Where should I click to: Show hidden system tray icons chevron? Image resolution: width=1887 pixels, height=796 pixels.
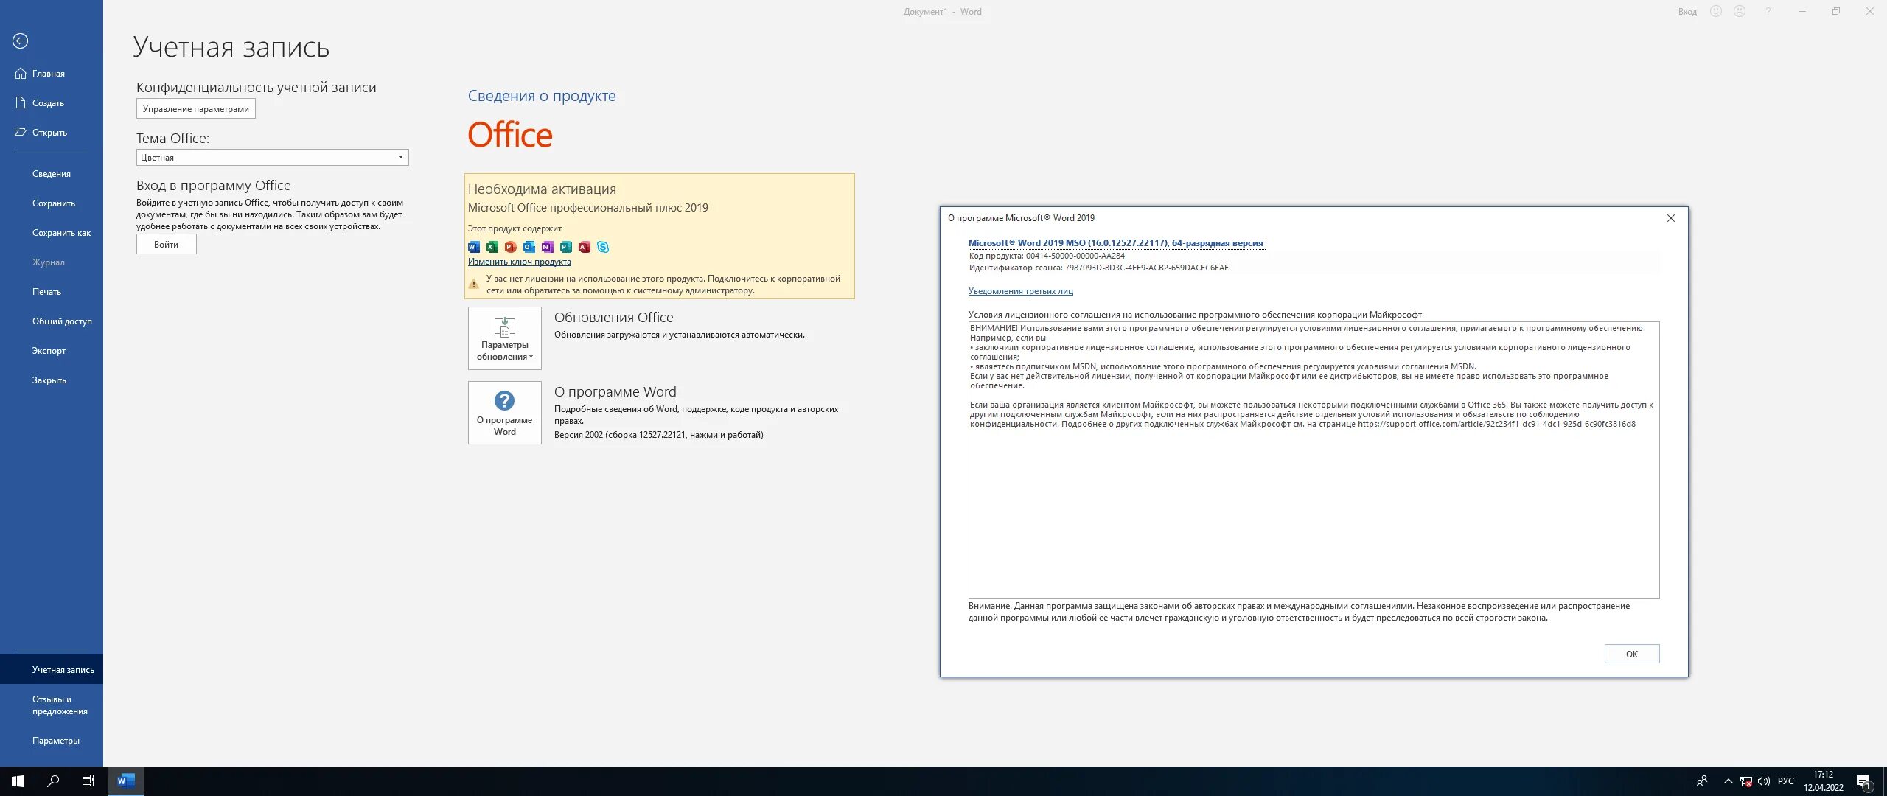coord(1728,781)
